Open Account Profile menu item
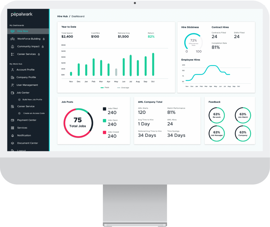 coord(25,70)
